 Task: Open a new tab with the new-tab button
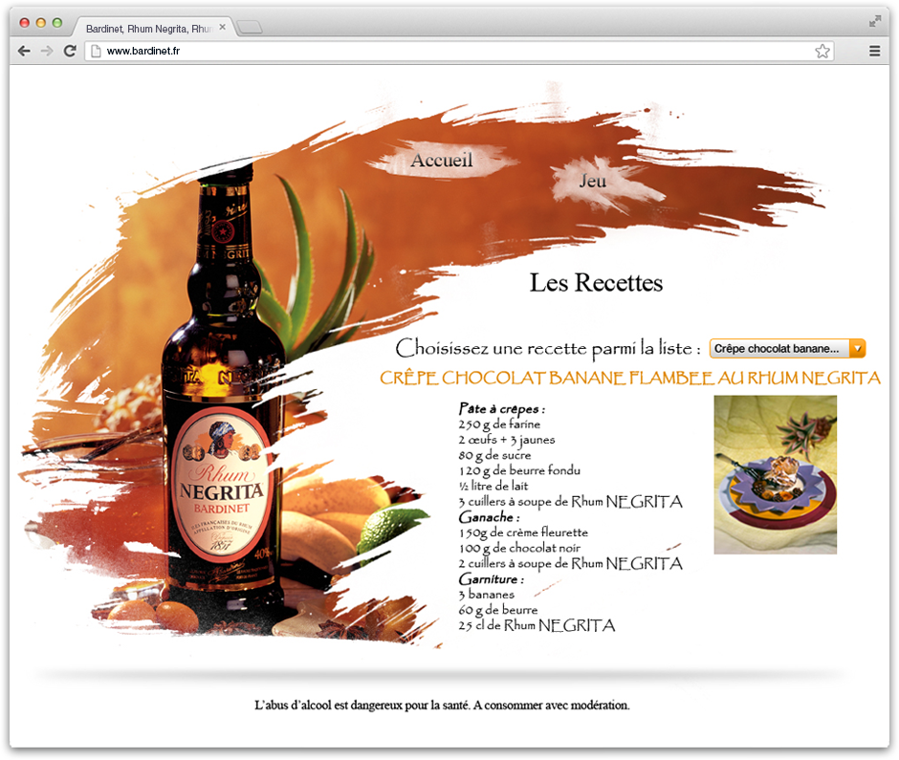tap(249, 28)
